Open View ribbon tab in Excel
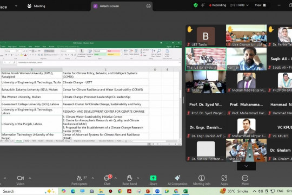Image resolution: width=292 pixels, height=195 pixels. (44, 47)
